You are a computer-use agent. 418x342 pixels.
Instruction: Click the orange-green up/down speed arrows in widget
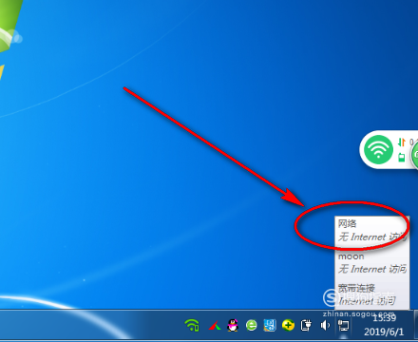tap(402, 142)
